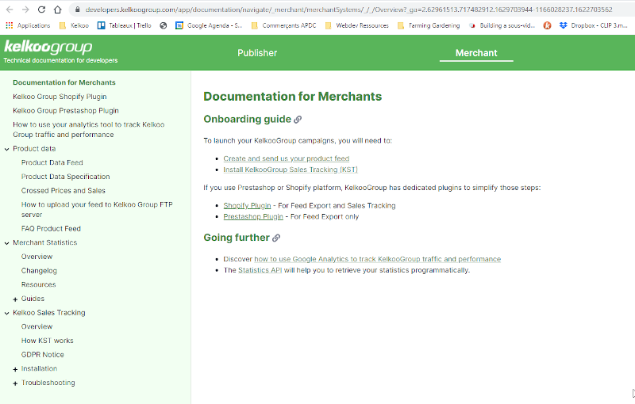This screenshot has height=404, width=635.
Task: Click the browser address bar URL
Action: [x=348, y=10]
